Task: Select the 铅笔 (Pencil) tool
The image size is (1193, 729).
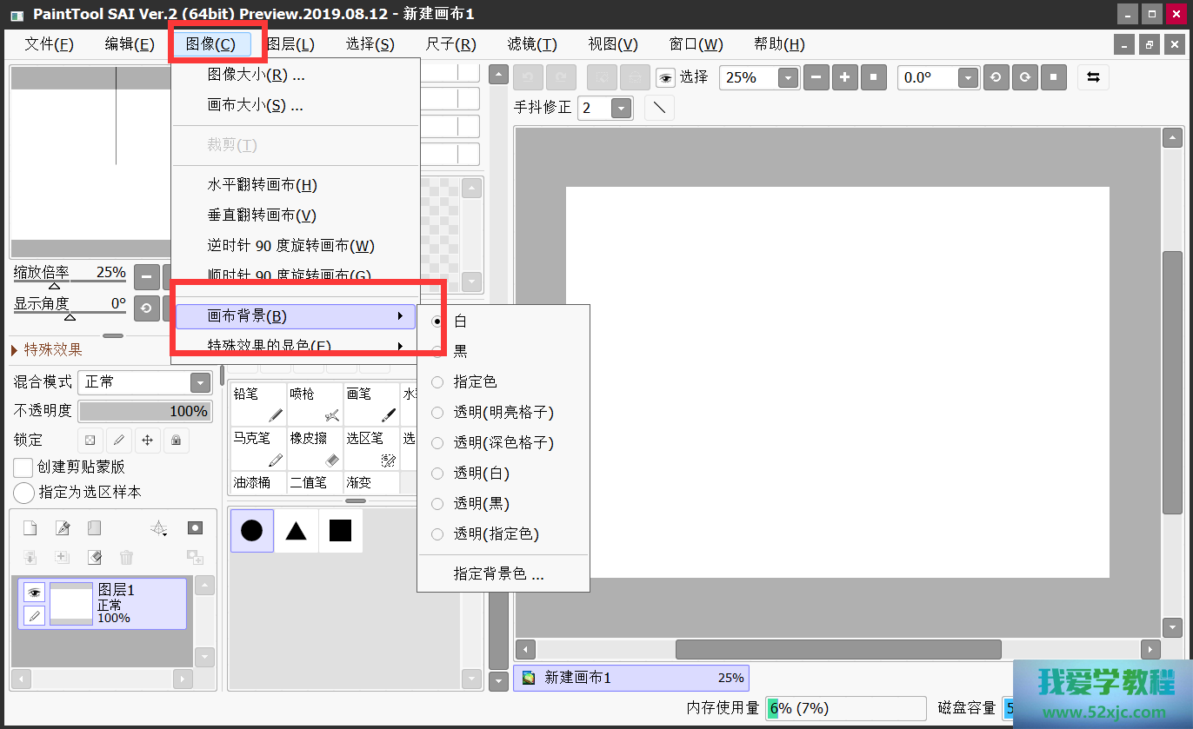Action: [258, 404]
